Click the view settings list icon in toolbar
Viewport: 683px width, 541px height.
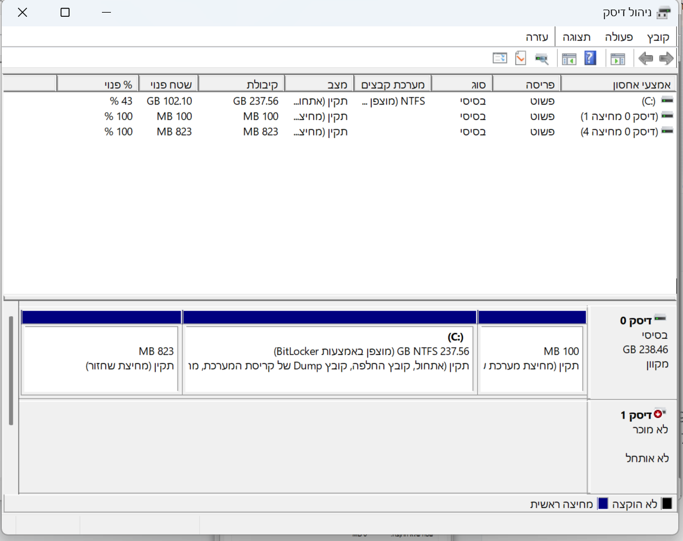click(500, 58)
